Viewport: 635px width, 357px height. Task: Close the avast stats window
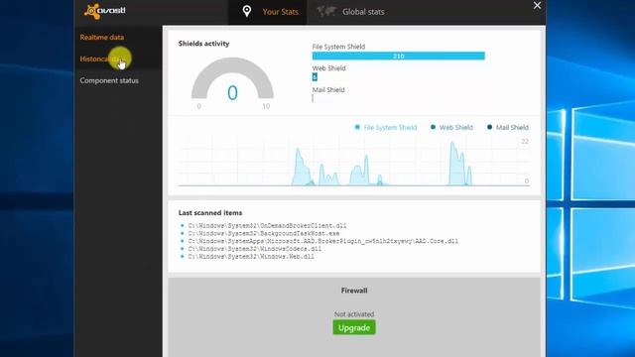pyautogui.click(x=537, y=6)
